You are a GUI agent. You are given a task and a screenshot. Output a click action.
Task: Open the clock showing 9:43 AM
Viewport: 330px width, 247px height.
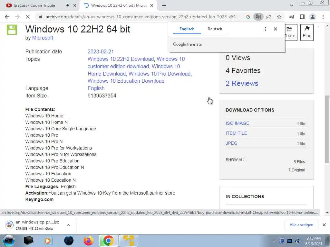click(313, 241)
